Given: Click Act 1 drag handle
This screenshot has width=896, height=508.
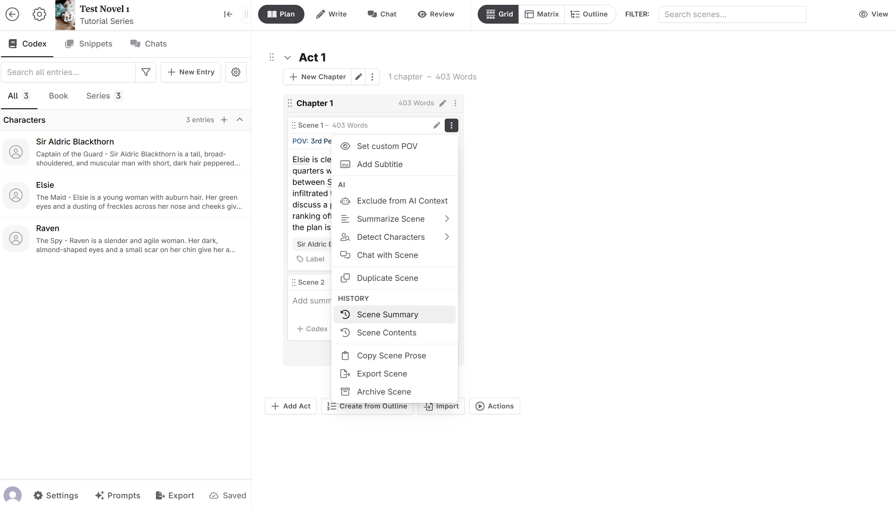Looking at the screenshot, I should click(x=272, y=57).
